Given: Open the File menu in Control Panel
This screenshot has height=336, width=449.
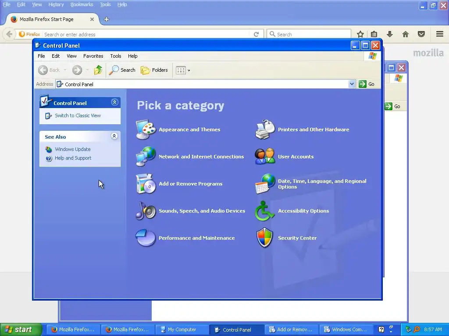Looking at the screenshot, I should pos(41,56).
